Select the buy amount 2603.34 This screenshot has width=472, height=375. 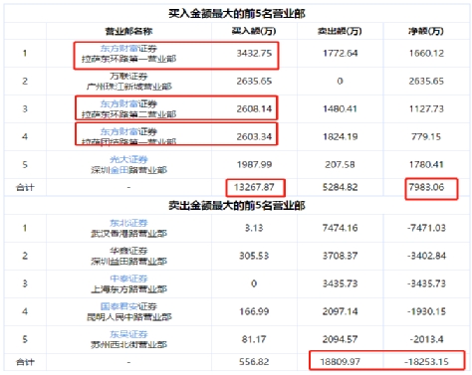coord(254,137)
